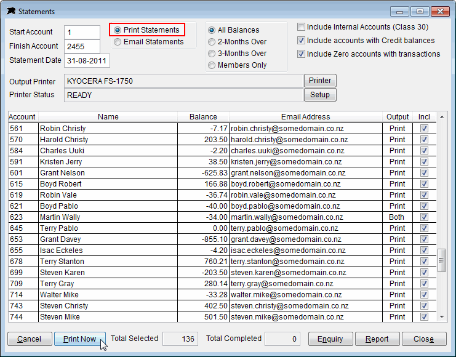Click the Close button at bottom
This screenshot has width=456, height=357.
[x=424, y=339]
